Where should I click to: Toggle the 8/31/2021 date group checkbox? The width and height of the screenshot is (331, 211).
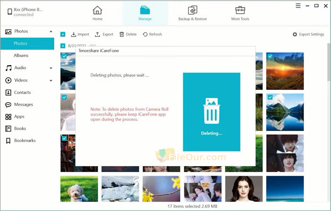(x=63, y=46)
